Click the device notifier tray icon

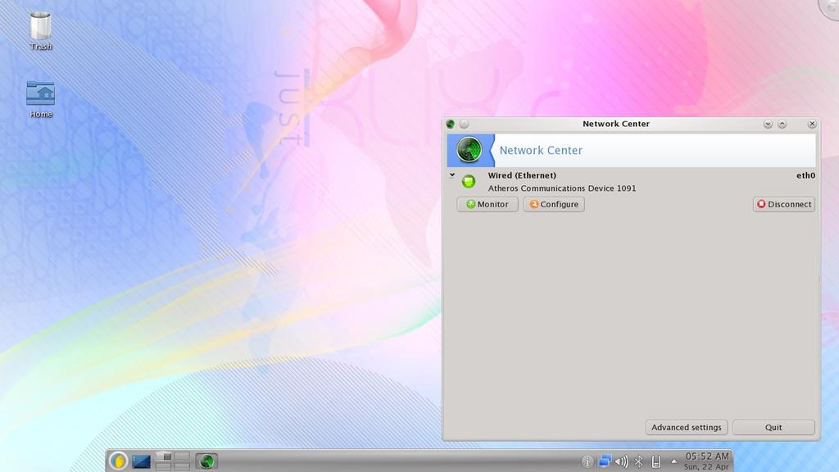656,461
